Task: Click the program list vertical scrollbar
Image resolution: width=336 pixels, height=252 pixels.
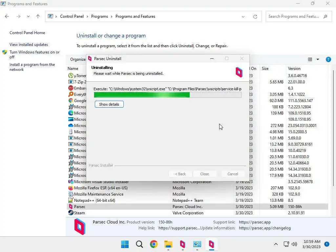Action: [x=333, y=129]
